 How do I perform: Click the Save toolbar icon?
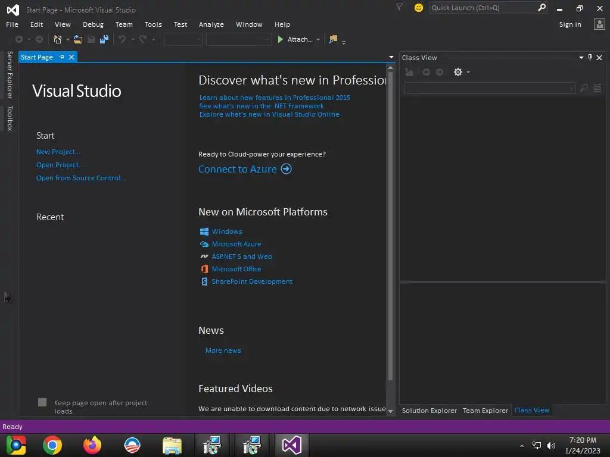click(x=91, y=39)
